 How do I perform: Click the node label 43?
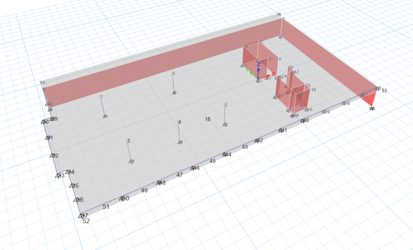pyautogui.click(x=245, y=147)
